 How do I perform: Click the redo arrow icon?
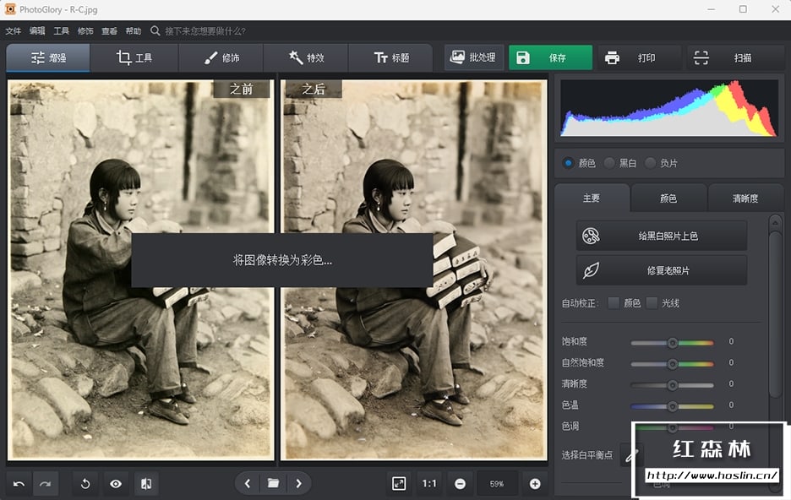click(45, 484)
